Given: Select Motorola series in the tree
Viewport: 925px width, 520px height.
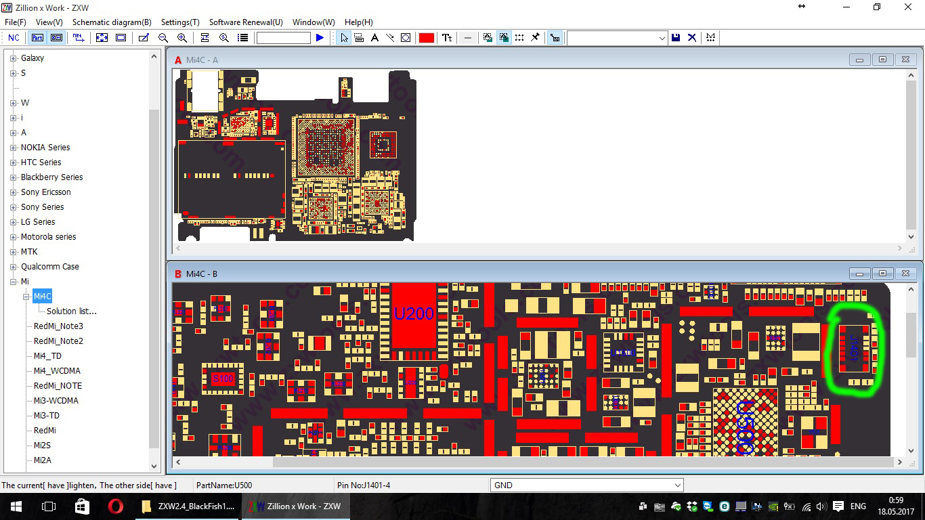Looking at the screenshot, I should pos(48,237).
